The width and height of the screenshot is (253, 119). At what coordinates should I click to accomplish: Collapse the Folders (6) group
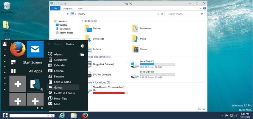[82, 21]
